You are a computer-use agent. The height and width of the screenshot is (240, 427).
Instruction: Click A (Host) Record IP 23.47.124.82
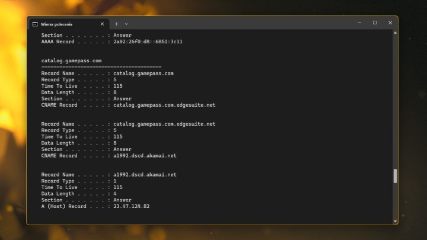(132, 206)
